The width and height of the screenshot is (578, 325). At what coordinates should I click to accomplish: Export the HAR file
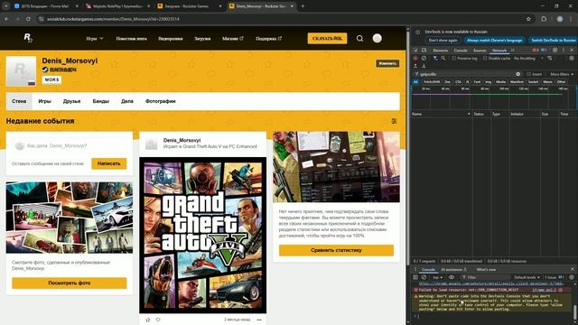pyautogui.click(x=424, y=66)
